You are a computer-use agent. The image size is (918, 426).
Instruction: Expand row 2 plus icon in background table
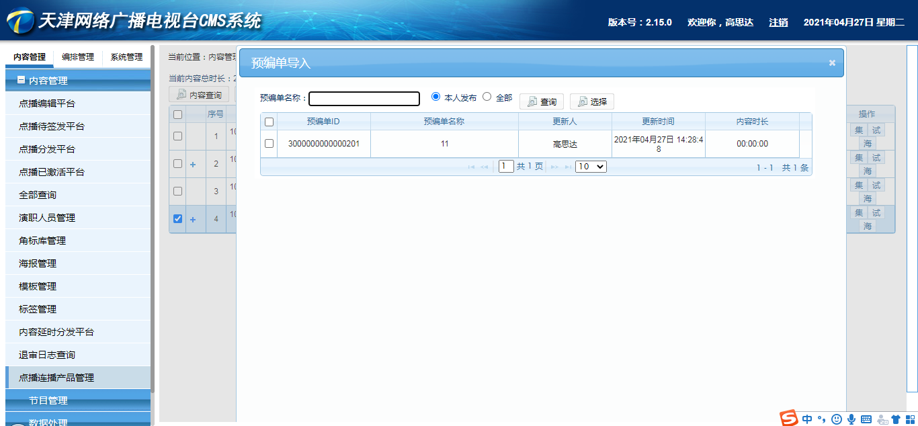[193, 164]
